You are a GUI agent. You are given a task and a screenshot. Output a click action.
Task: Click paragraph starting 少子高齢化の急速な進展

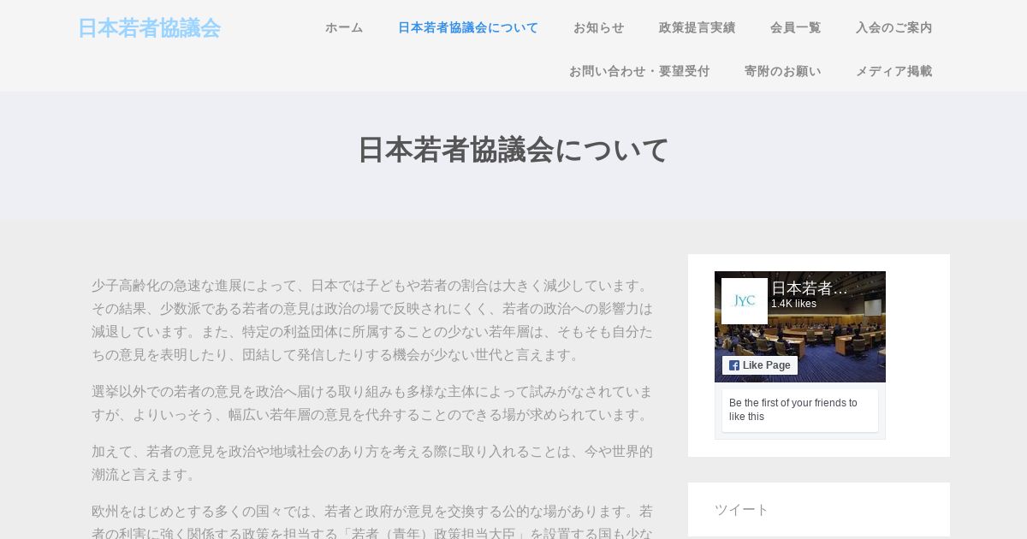click(372, 320)
